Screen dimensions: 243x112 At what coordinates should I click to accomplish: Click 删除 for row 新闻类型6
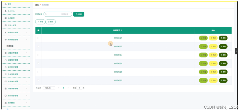pyautogui.click(x=223, y=80)
